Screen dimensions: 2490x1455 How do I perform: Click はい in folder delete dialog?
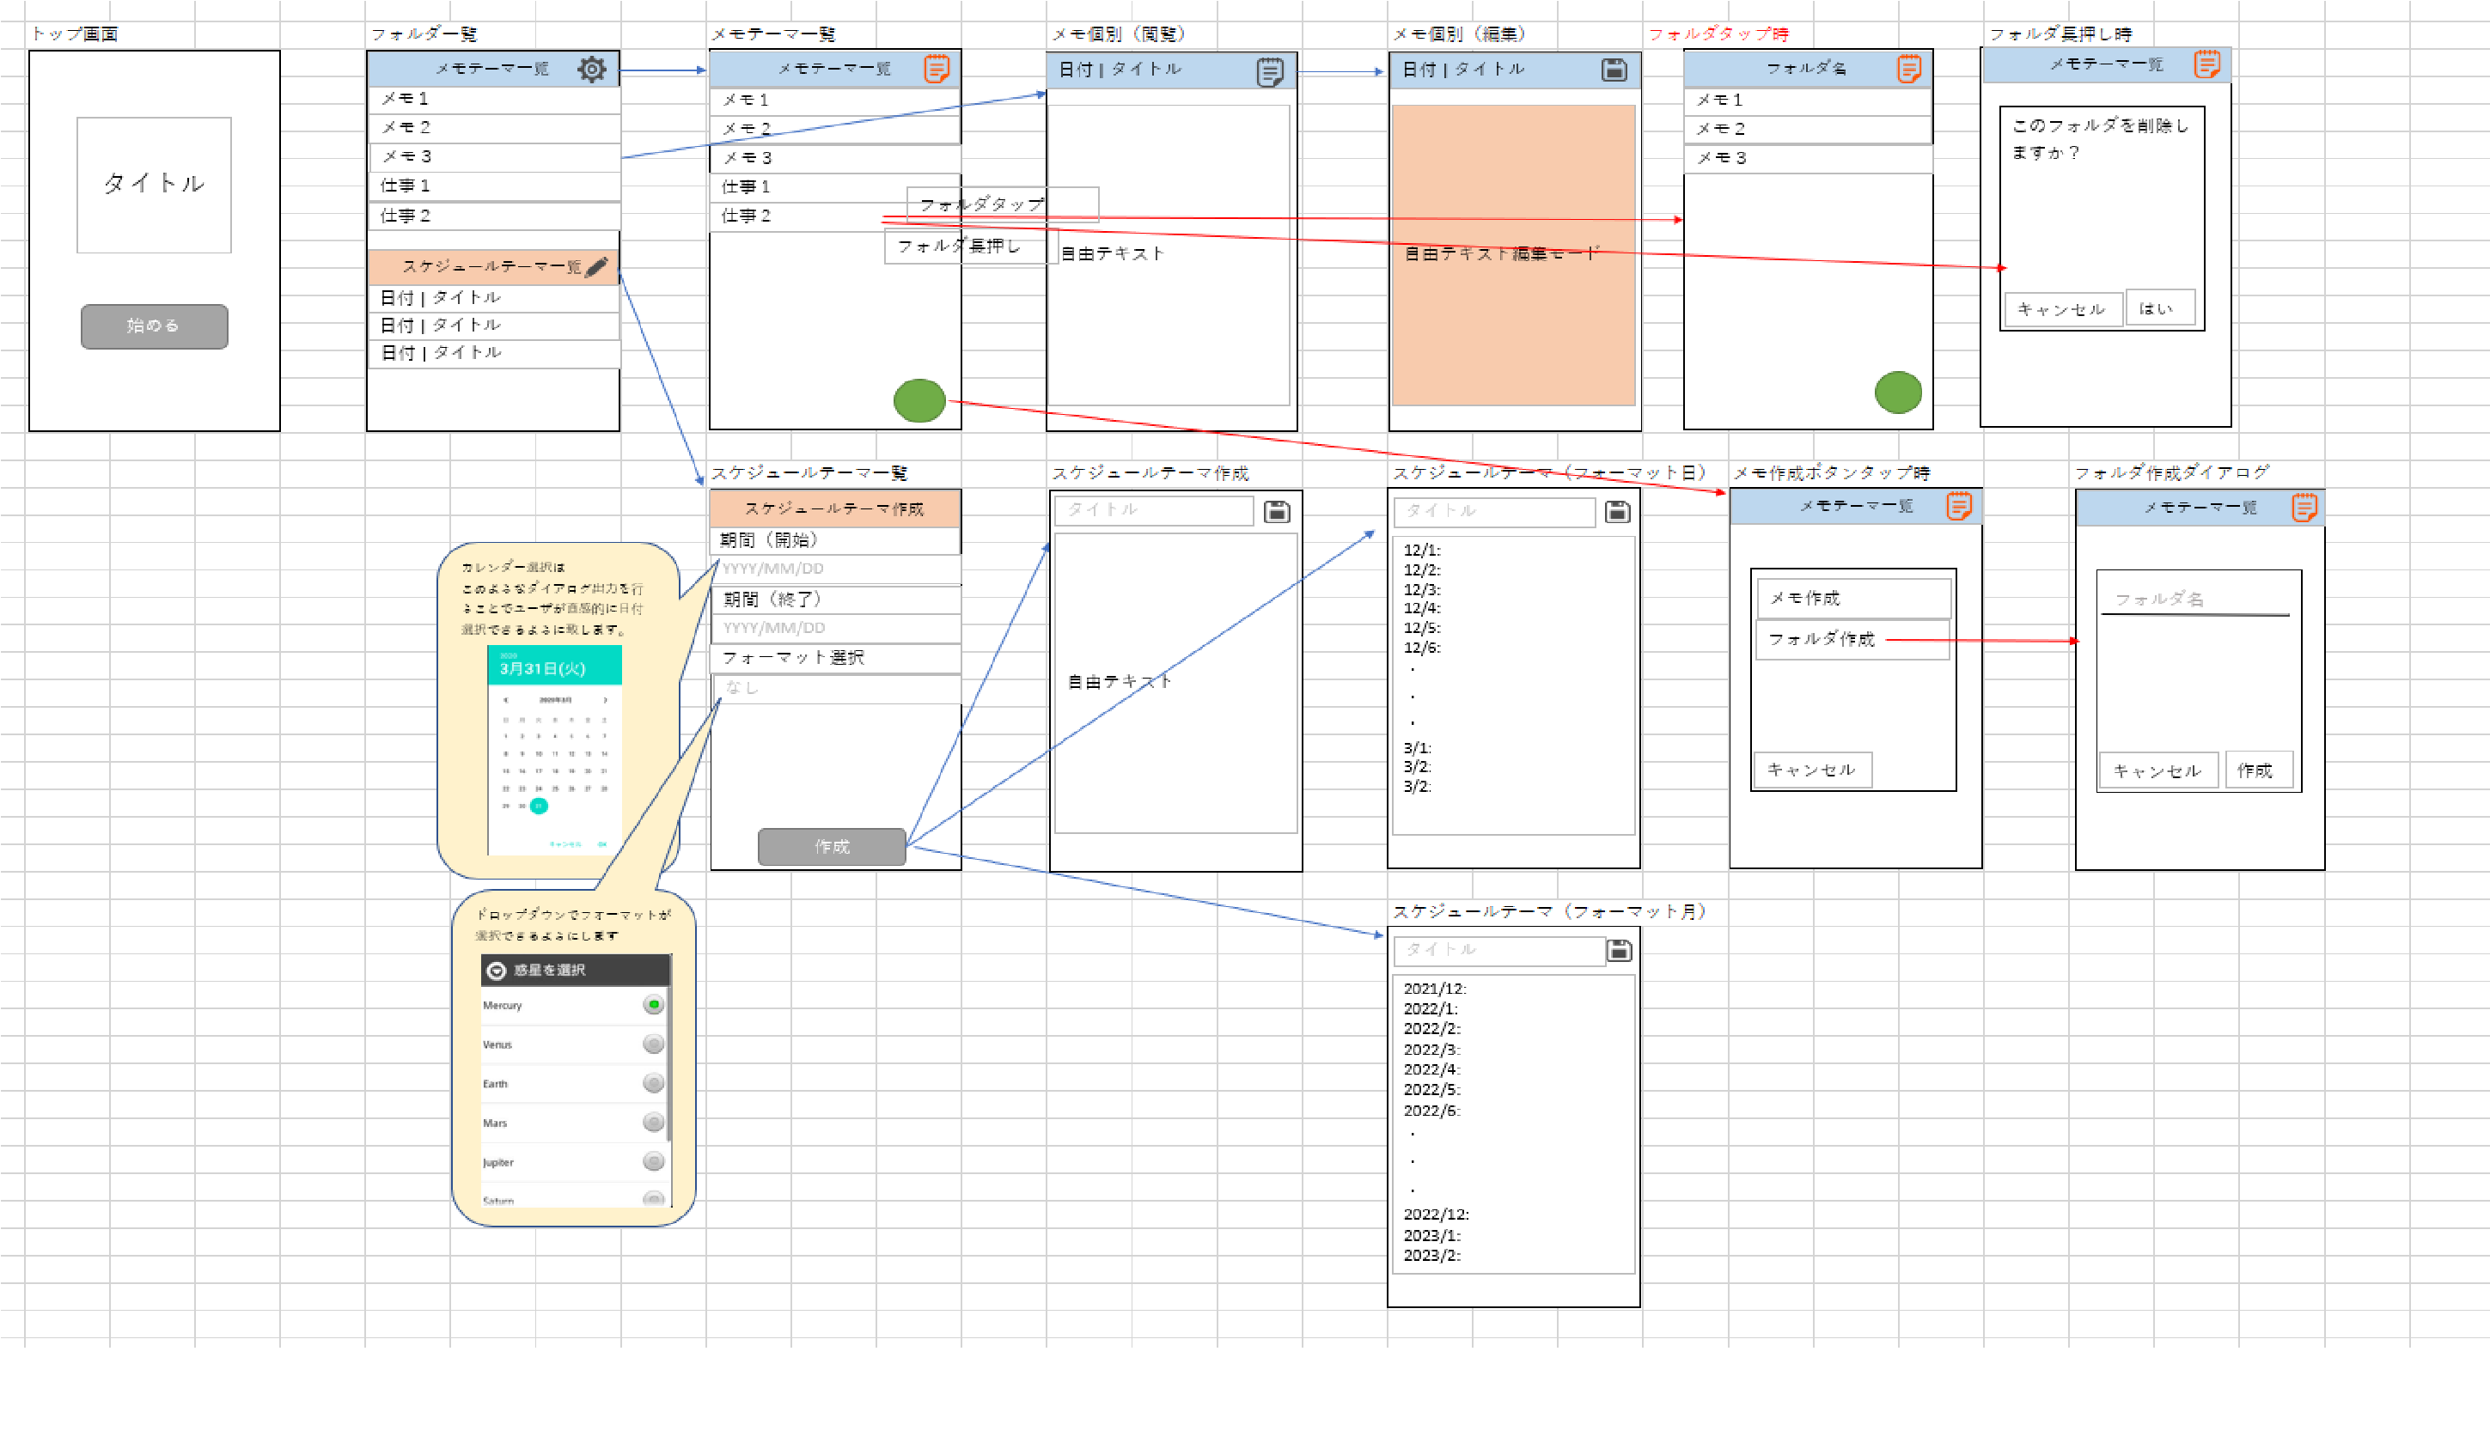click(x=2159, y=309)
